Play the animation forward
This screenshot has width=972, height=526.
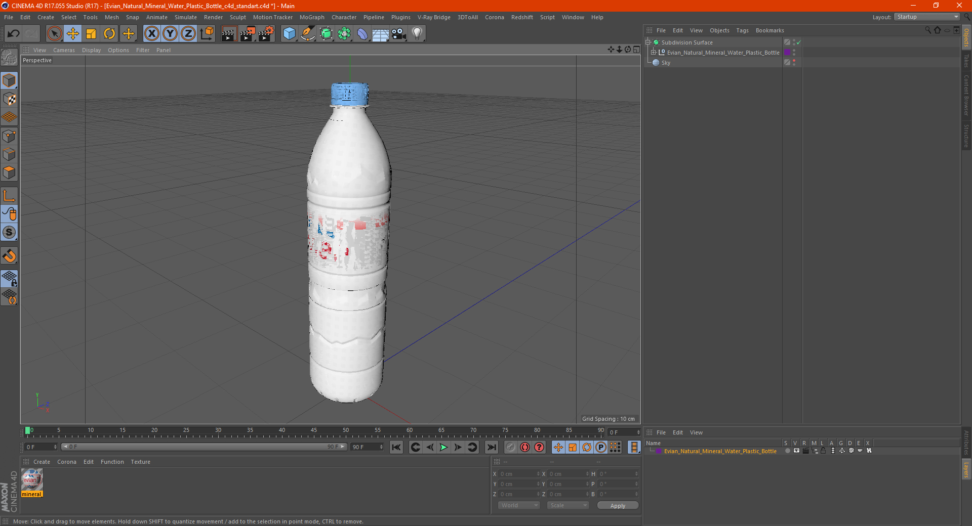443,447
